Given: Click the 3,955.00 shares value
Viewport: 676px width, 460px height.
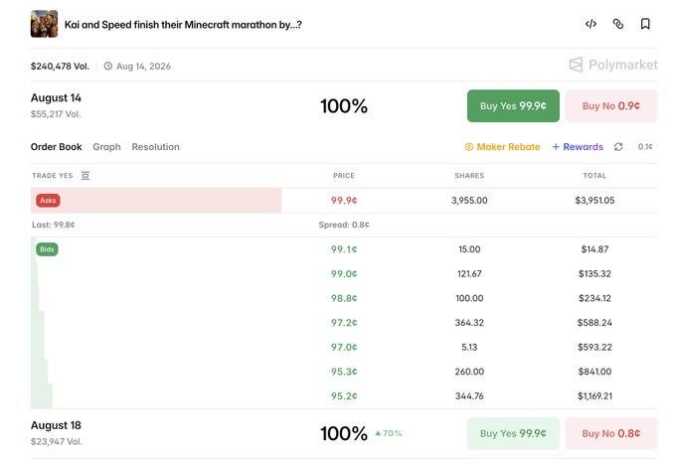Looking at the screenshot, I should 469,201.
